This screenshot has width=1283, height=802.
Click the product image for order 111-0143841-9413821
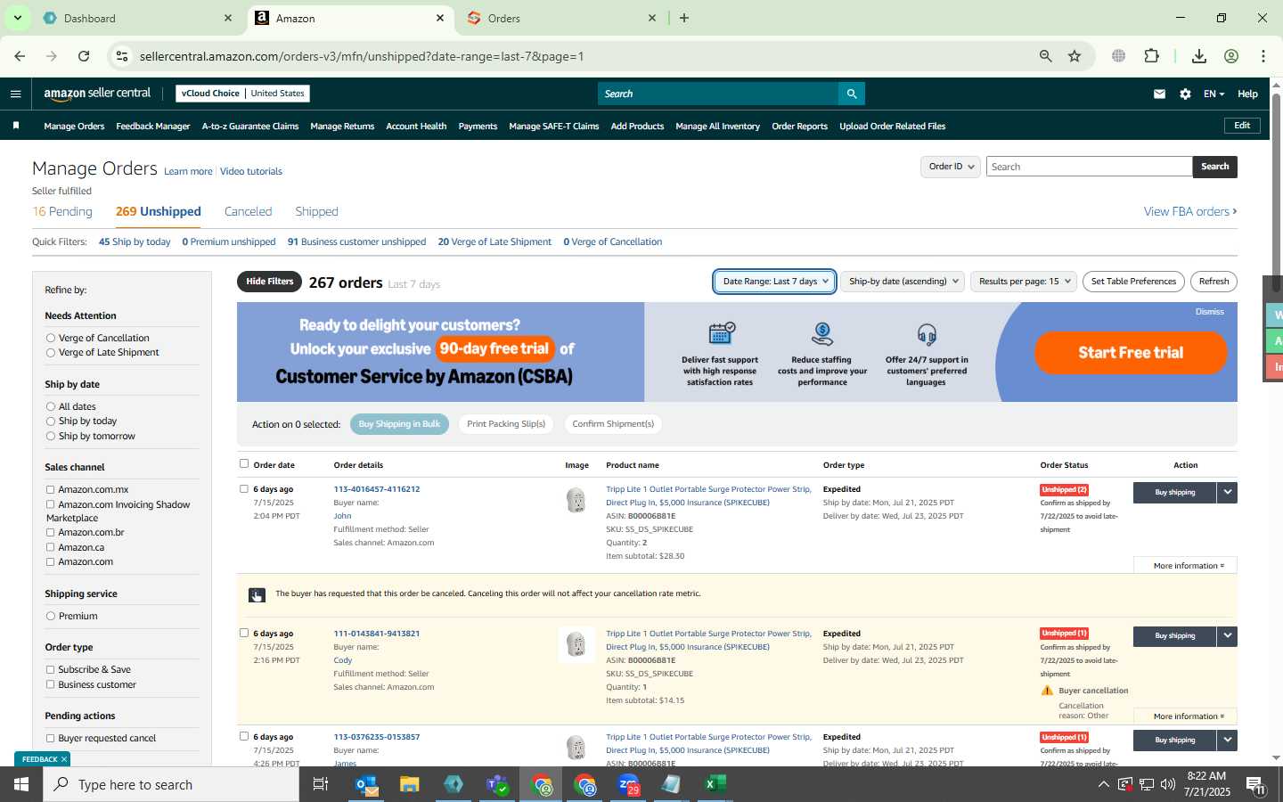[576, 643]
